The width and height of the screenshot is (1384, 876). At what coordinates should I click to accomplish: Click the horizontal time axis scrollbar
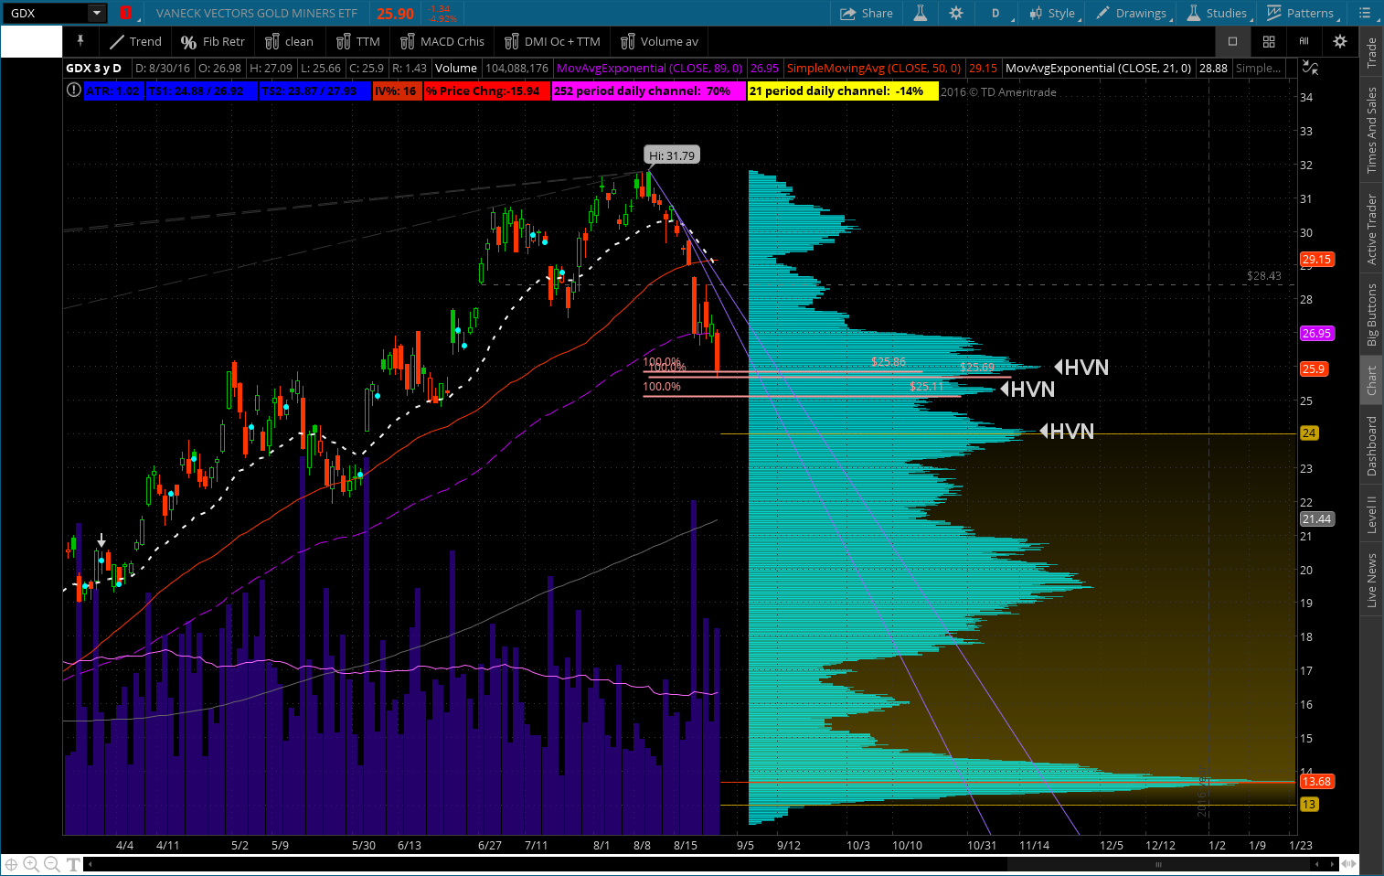[1158, 864]
